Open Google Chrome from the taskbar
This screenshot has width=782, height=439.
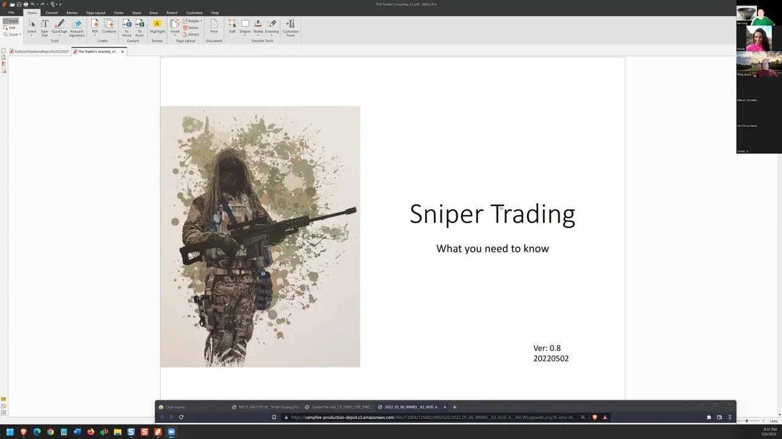tap(50, 432)
